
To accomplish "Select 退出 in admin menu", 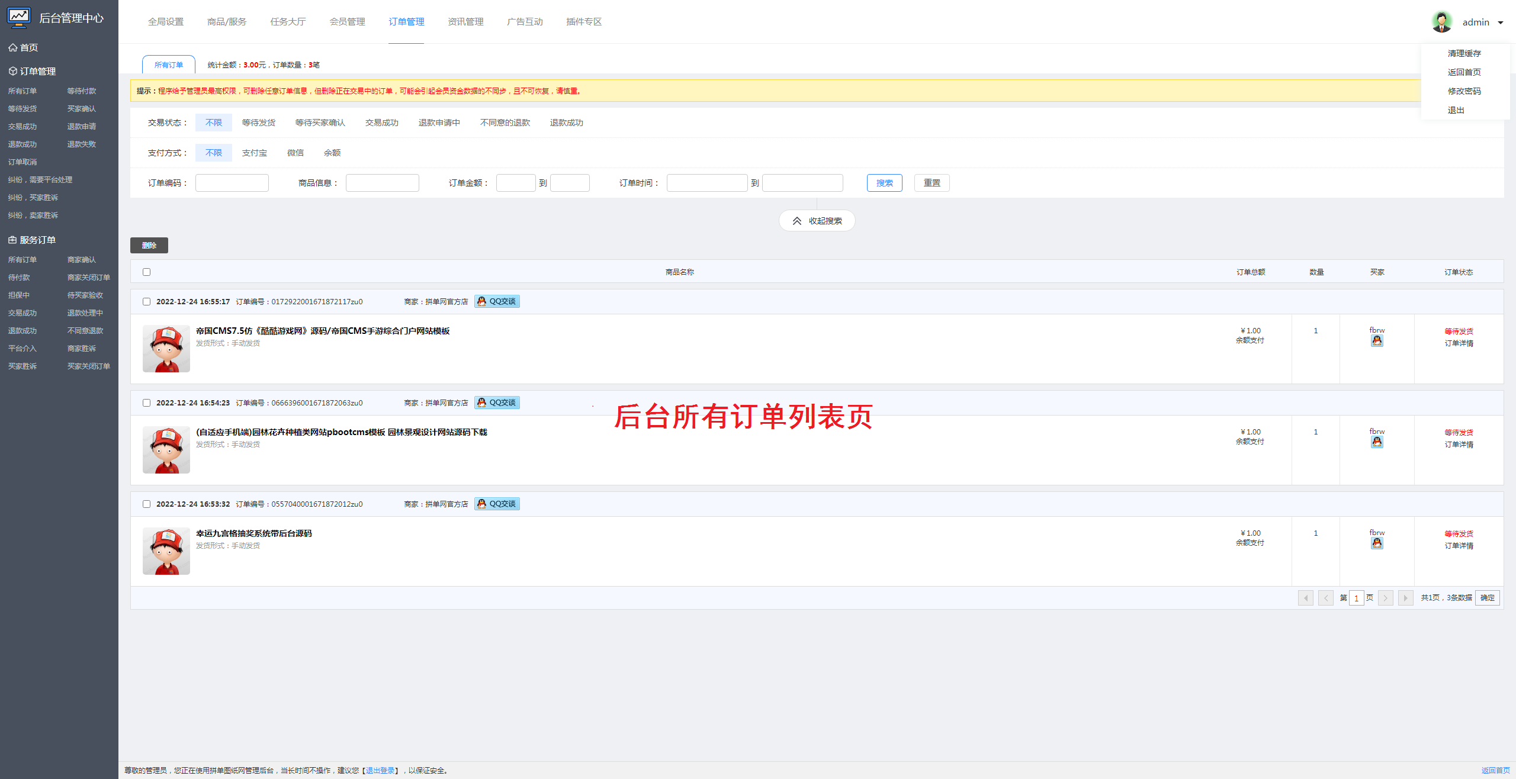I will click(x=1456, y=110).
